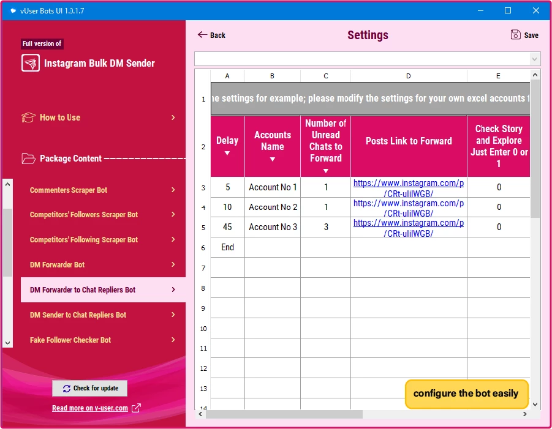Image resolution: width=552 pixels, height=429 pixels.
Task: Select column E header
Action: tap(498, 76)
